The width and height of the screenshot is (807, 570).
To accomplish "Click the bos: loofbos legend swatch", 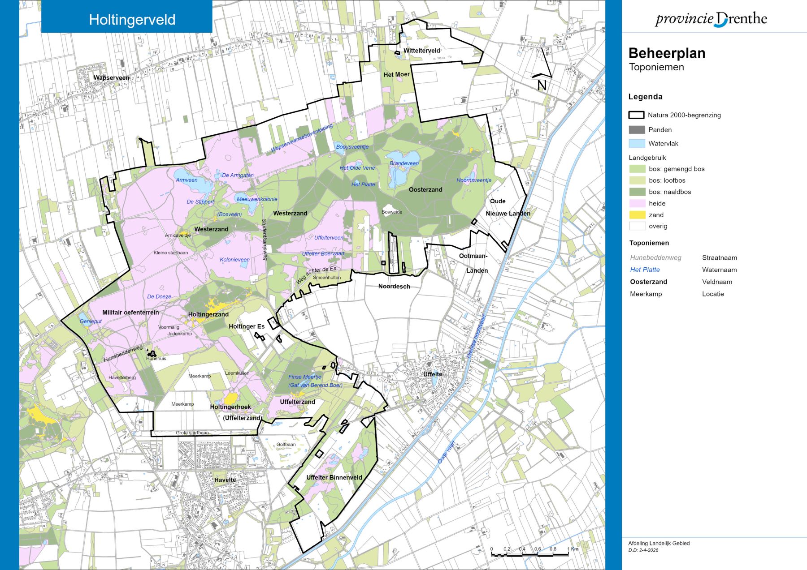I will pos(637,180).
